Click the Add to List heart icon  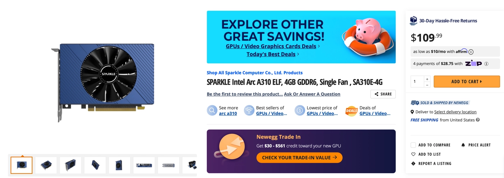[x=413, y=154]
